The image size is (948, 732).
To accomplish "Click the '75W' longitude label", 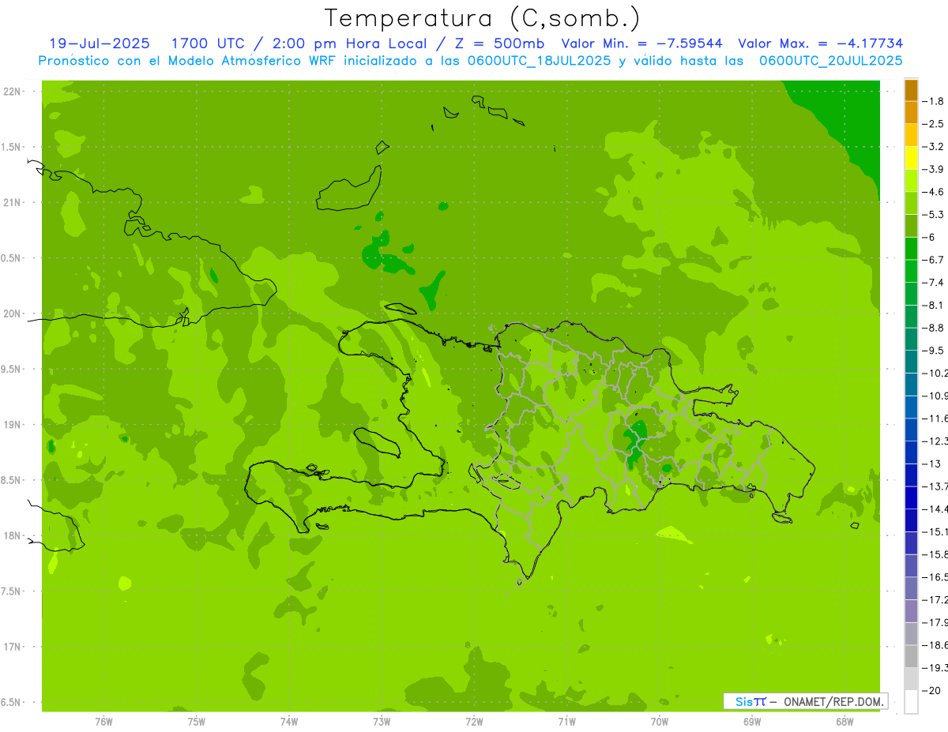I will point(197,721).
